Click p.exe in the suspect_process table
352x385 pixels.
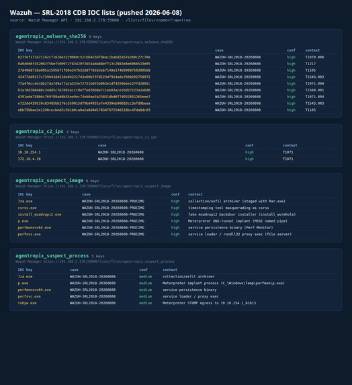pos(23,284)
